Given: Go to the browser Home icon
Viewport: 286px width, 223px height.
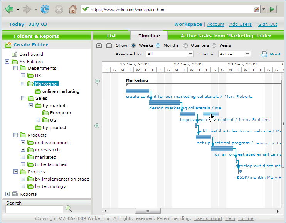Looking at the screenshot, I should [73, 9].
